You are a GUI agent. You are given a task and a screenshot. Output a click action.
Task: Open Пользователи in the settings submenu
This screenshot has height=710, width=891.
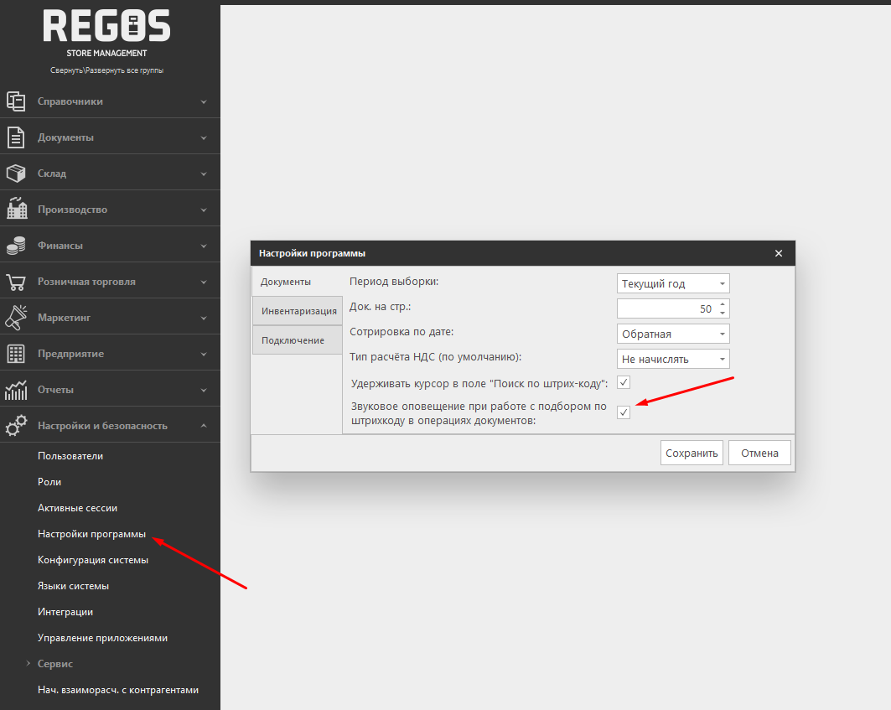tap(70, 456)
